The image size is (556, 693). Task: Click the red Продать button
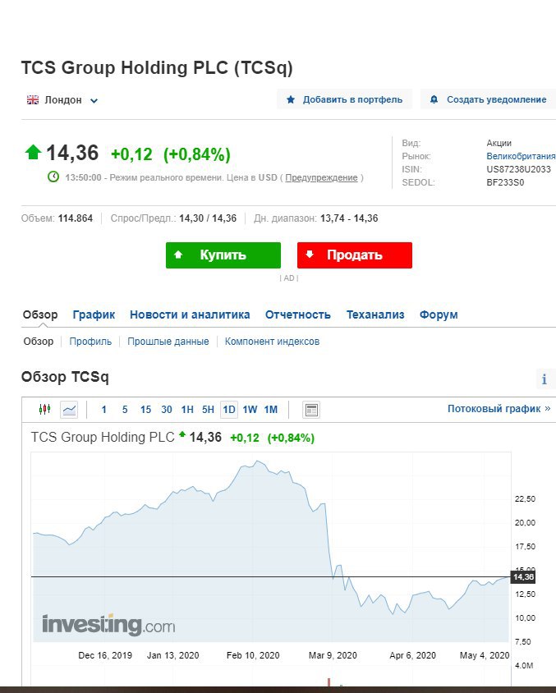point(355,255)
